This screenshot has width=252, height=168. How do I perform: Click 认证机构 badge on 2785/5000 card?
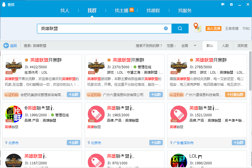tap(176, 95)
